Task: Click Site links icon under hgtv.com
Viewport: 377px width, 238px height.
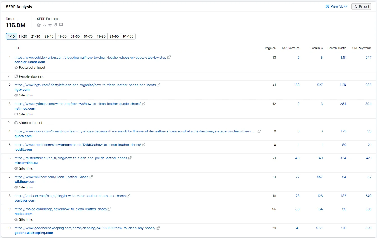Action: [16, 95]
